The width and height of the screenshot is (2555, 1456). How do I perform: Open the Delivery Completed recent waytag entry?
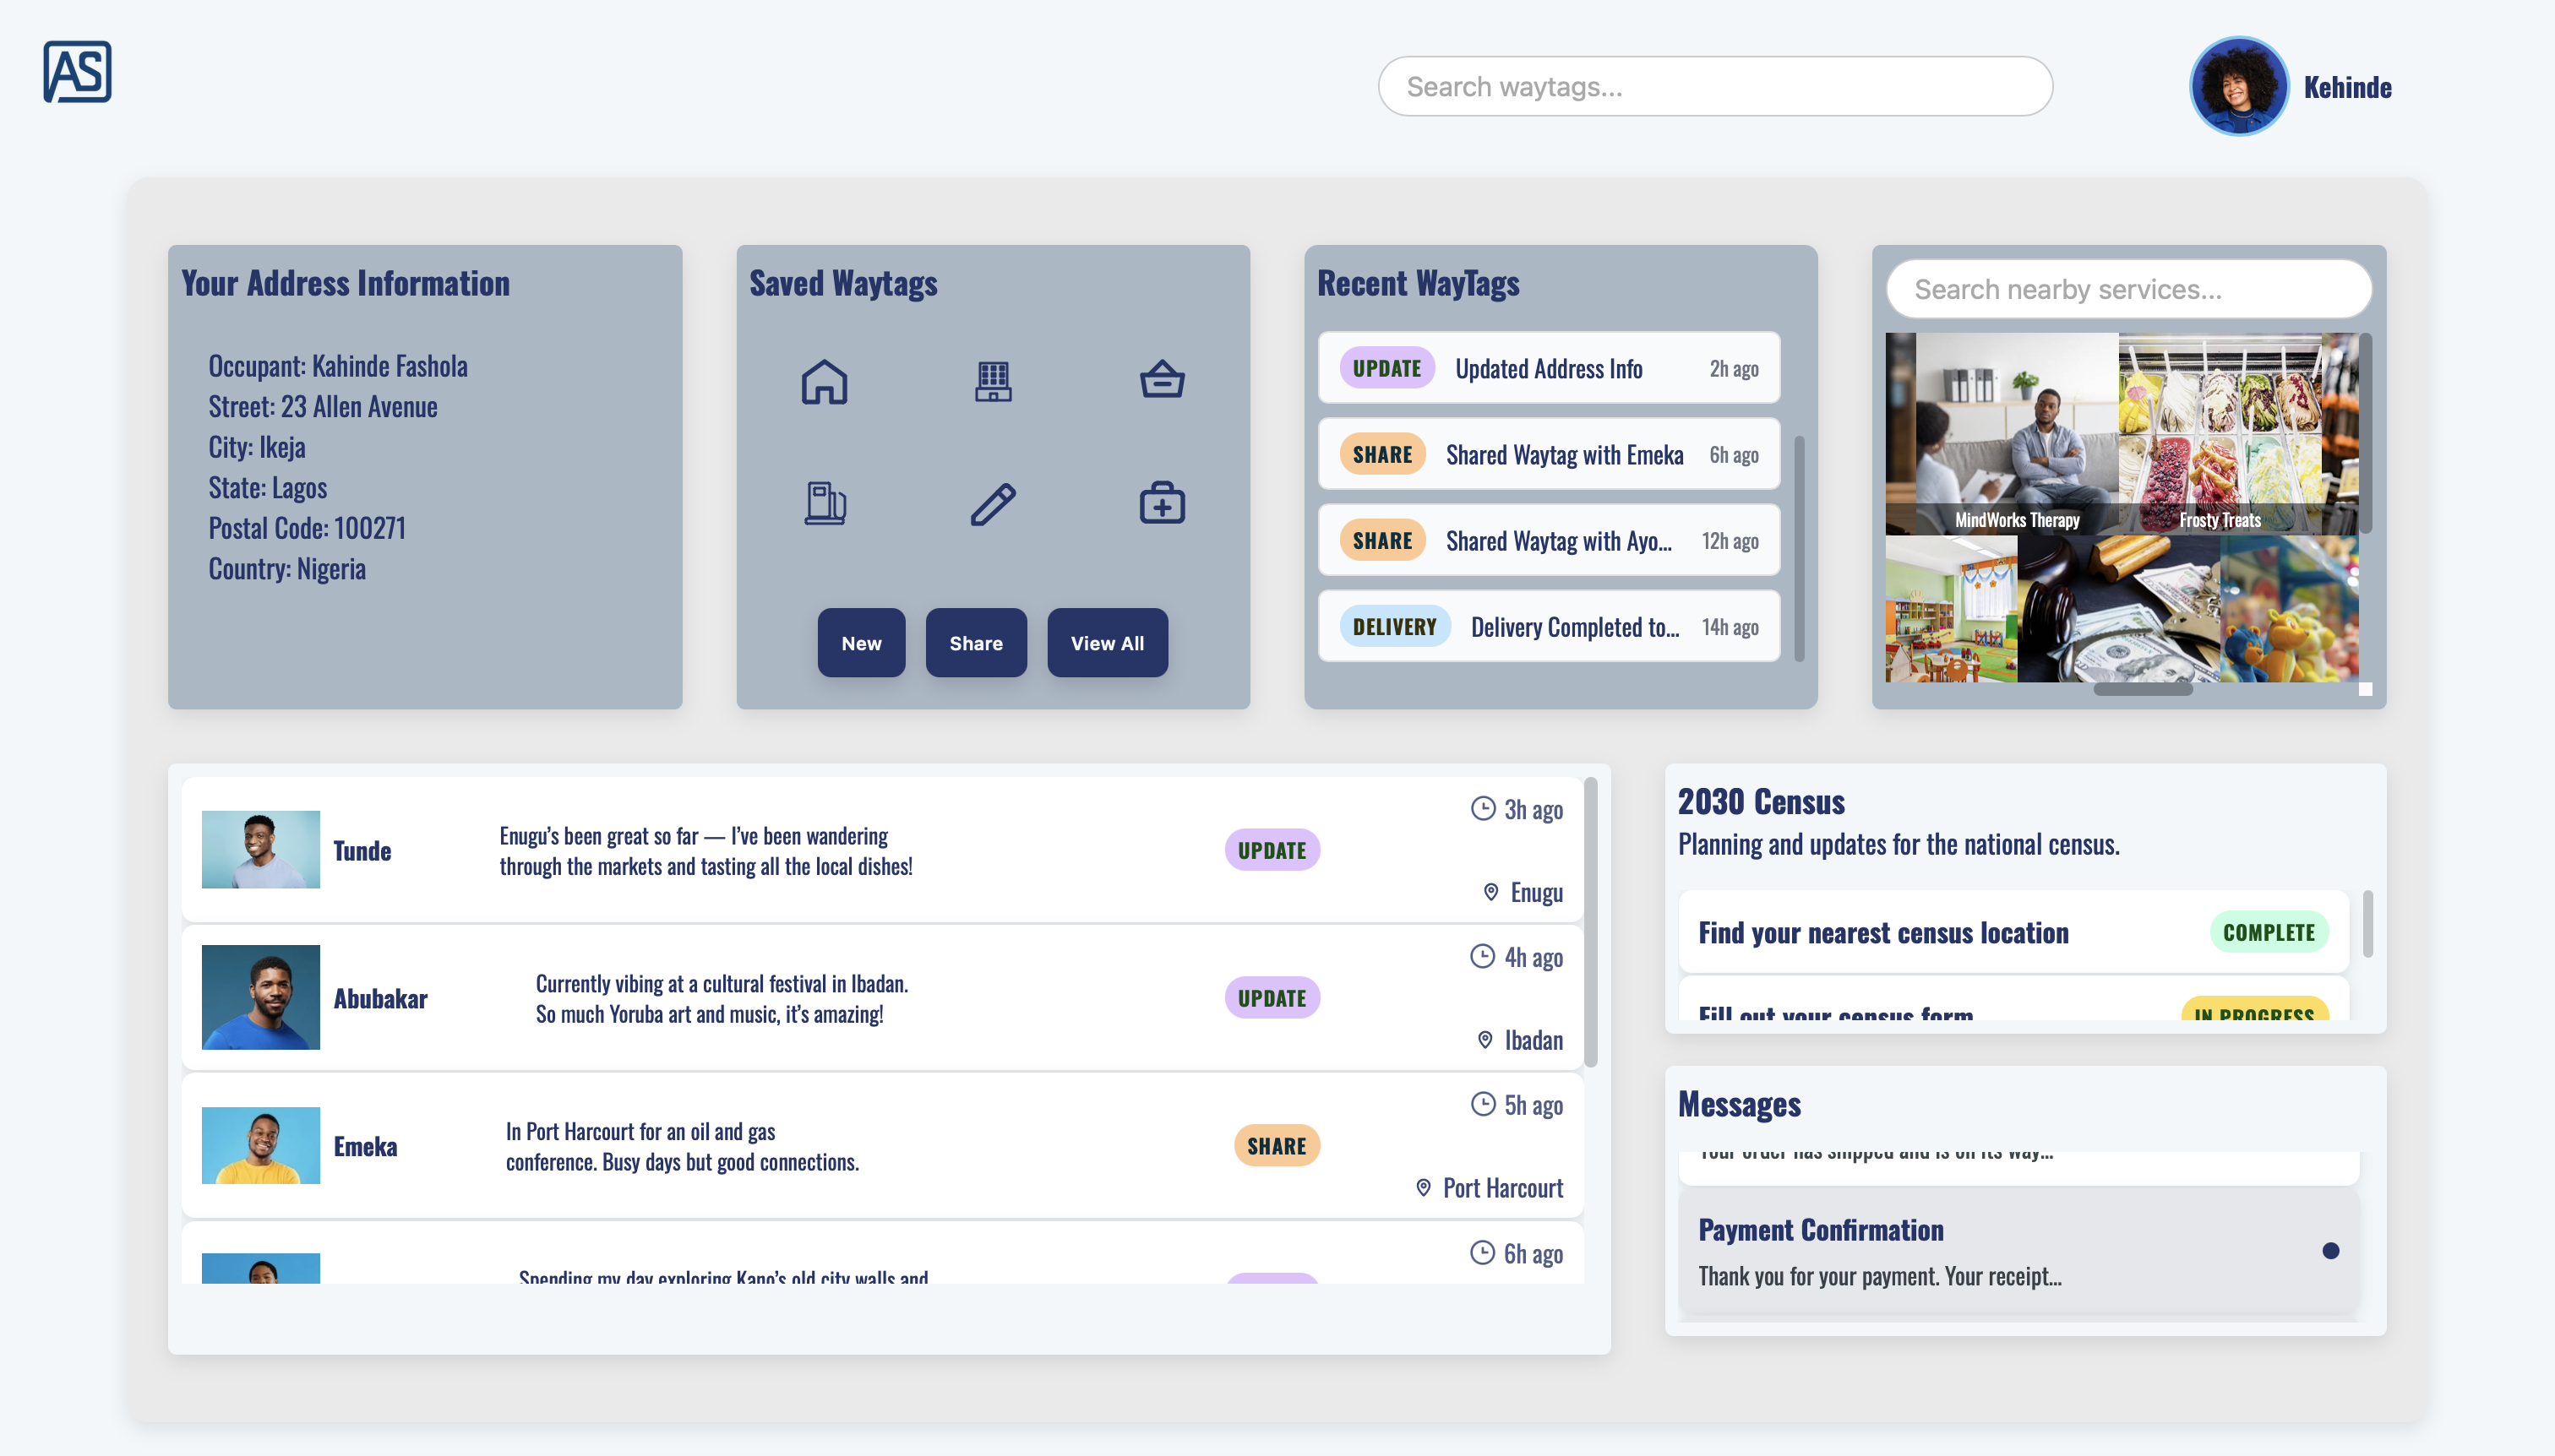pyautogui.click(x=1548, y=627)
